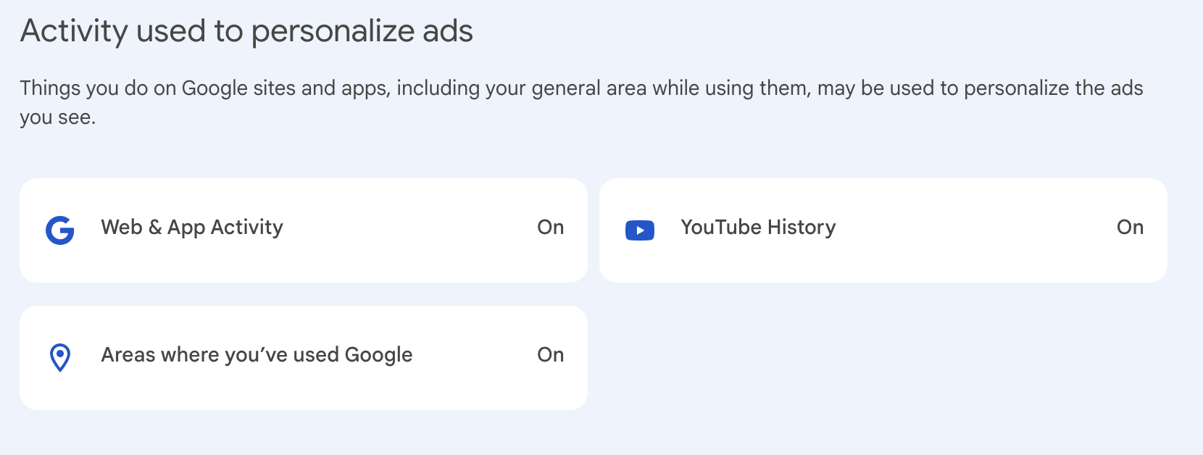This screenshot has width=1203, height=455.
Task: Toggle the YouTube History "On" status
Action: pyautogui.click(x=1129, y=227)
